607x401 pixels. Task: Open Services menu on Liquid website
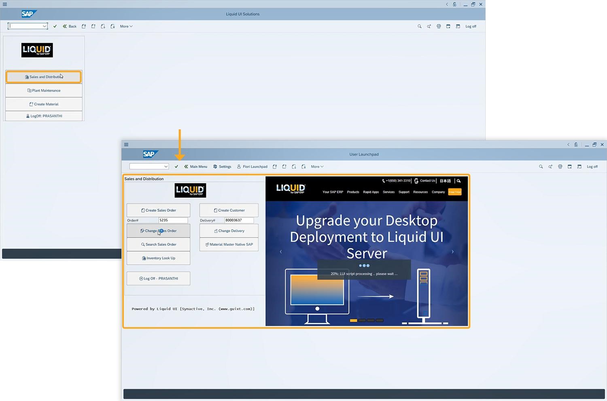[388, 192]
